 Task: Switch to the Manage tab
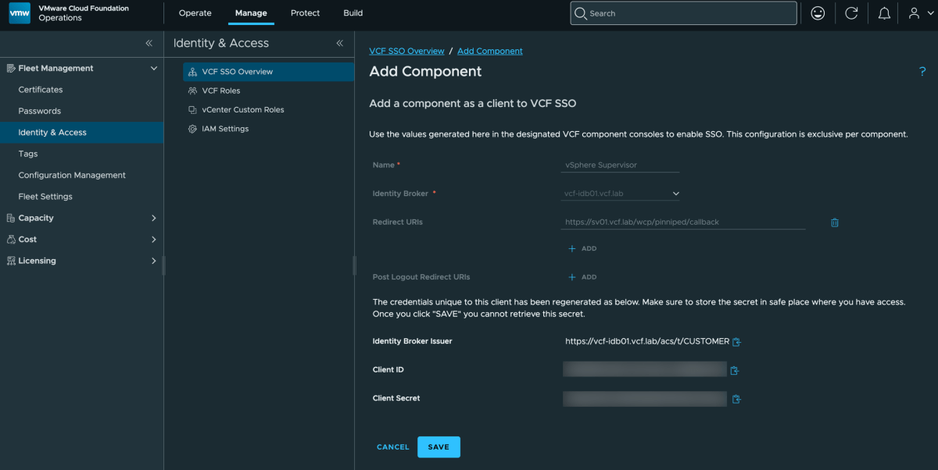tap(251, 13)
